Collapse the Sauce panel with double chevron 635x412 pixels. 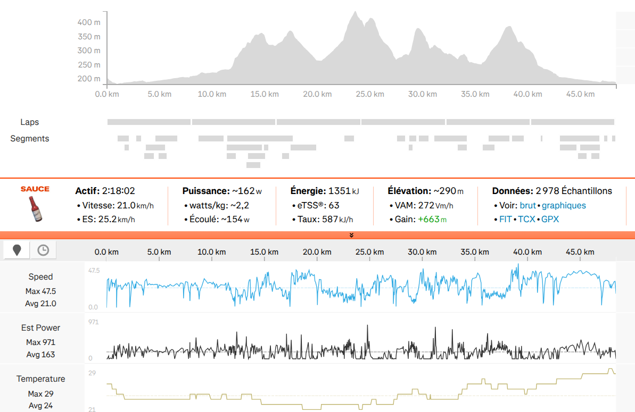pyautogui.click(x=351, y=235)
